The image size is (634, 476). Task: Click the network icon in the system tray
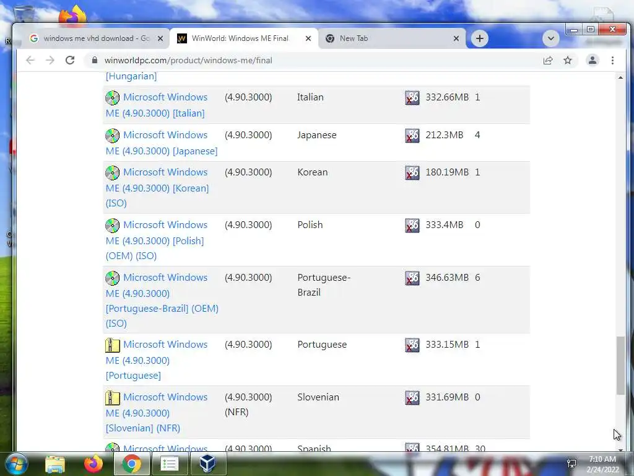coord(571,464)
